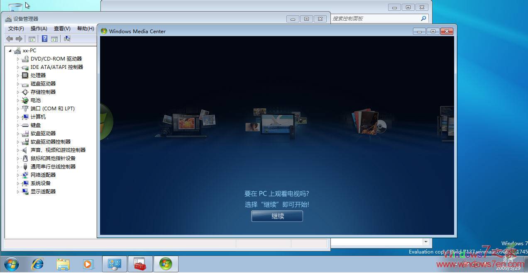528x273 pixels.
Task: Open the 查看(V) menu
Action: (61, 28)
